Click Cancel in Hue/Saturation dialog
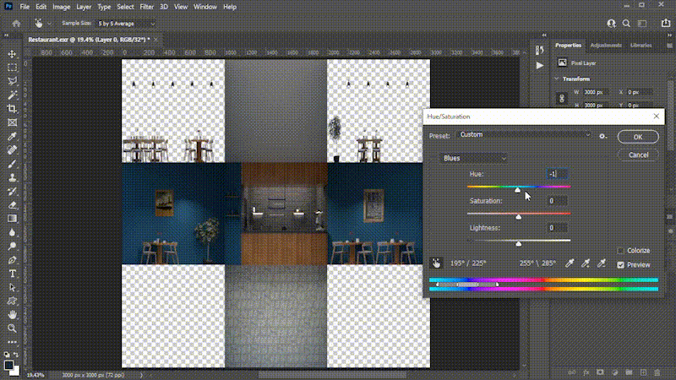 [x=638, y=155]
